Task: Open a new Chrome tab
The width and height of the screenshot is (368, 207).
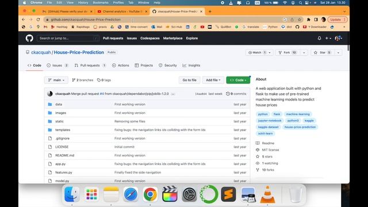Action: 210,11
